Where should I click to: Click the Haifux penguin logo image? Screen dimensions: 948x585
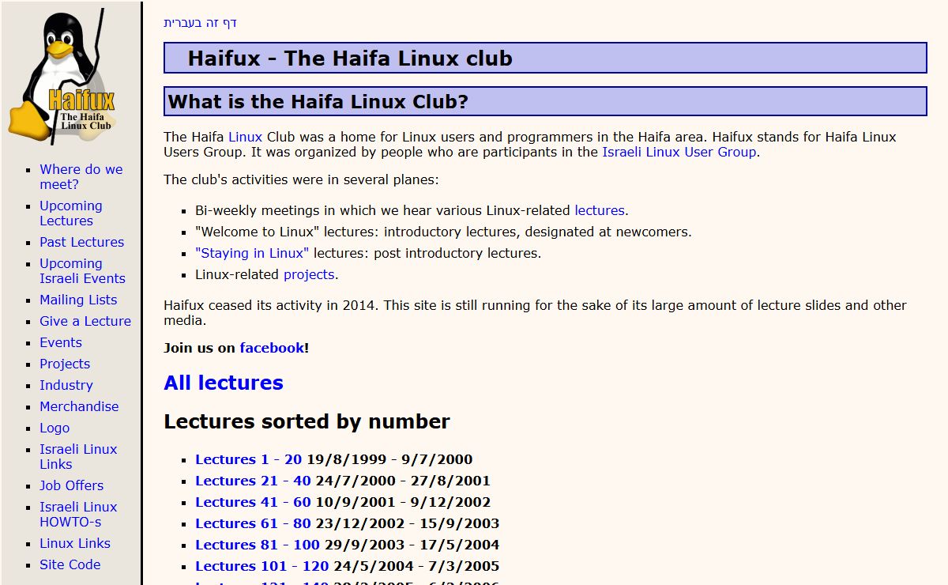(63, 77)
